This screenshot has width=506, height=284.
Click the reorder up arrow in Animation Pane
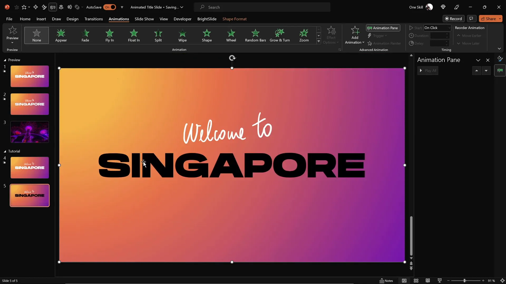(x=476, y=70)
